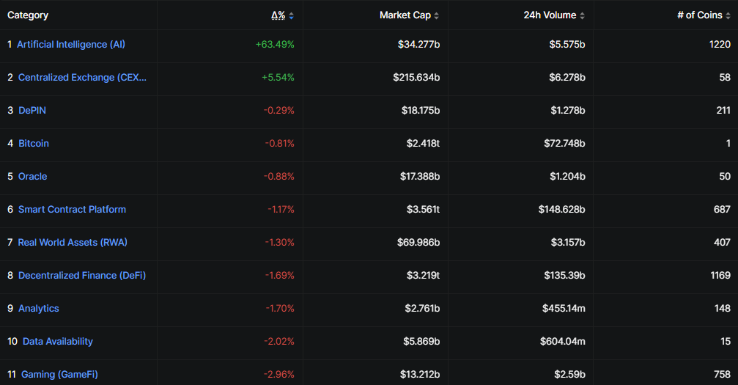
Task: Click the Δ% column header text
Action: 278,15
